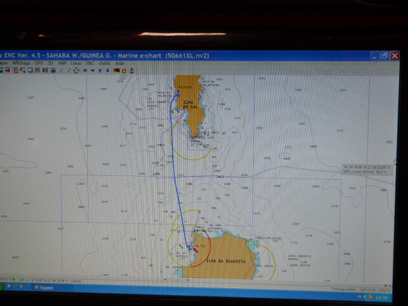408x306 pixels.
Task: Click the gray square toolbar icon
Action: 38,70
